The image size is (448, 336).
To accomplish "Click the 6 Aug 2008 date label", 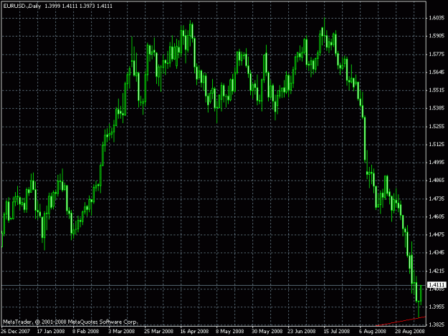I will [373, 332].
